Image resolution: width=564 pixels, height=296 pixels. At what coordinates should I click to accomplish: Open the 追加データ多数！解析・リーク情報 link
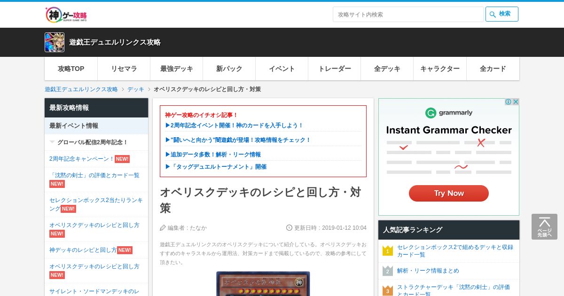[213, 155]
